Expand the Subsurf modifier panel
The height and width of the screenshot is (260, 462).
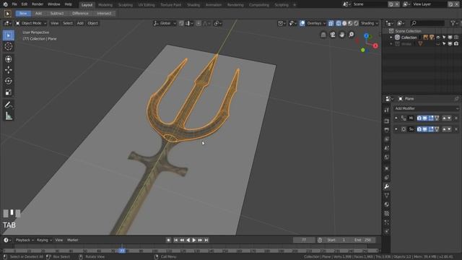pos(396,129)
